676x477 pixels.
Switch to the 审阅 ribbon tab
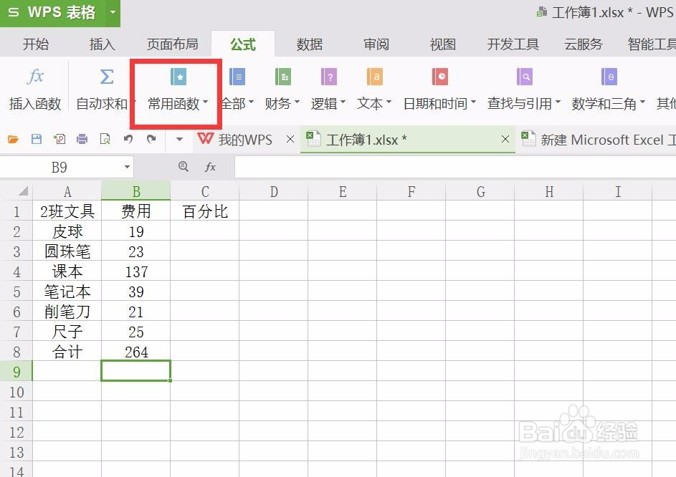(x=376, y=44)
